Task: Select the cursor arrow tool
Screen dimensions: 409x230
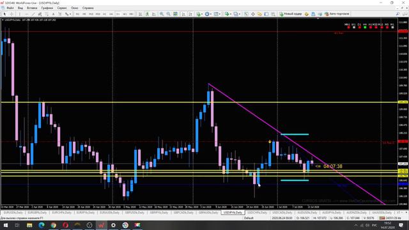Action: pyautogui.click(x=4, y=14)
